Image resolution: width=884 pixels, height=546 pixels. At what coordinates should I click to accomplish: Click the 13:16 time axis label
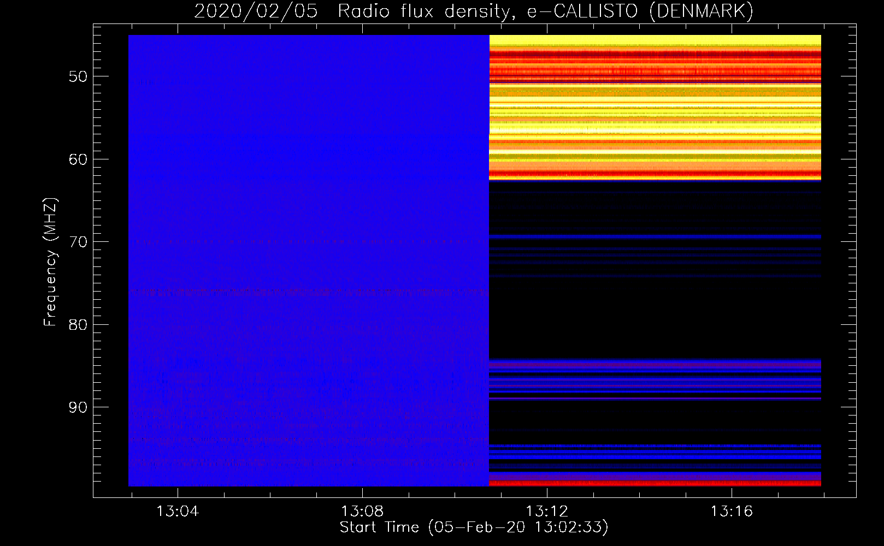pyautogui.click(x=732, y=512)
